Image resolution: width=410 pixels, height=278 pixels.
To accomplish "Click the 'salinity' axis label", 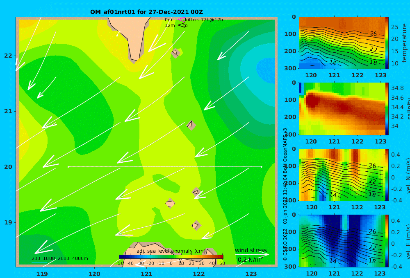I will coord(408,109).
